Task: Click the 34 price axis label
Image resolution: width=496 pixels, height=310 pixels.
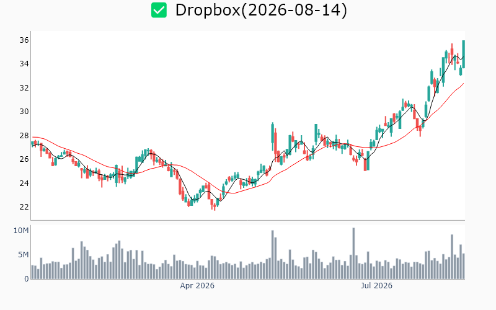Action: pos(24,64)
